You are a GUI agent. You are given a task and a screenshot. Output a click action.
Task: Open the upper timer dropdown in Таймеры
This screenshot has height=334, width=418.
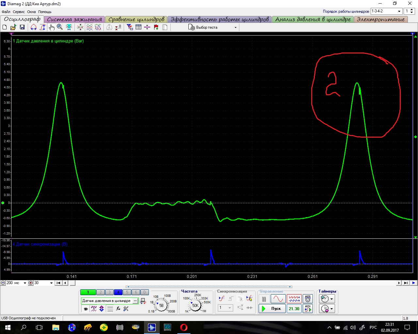click(327, 299)
